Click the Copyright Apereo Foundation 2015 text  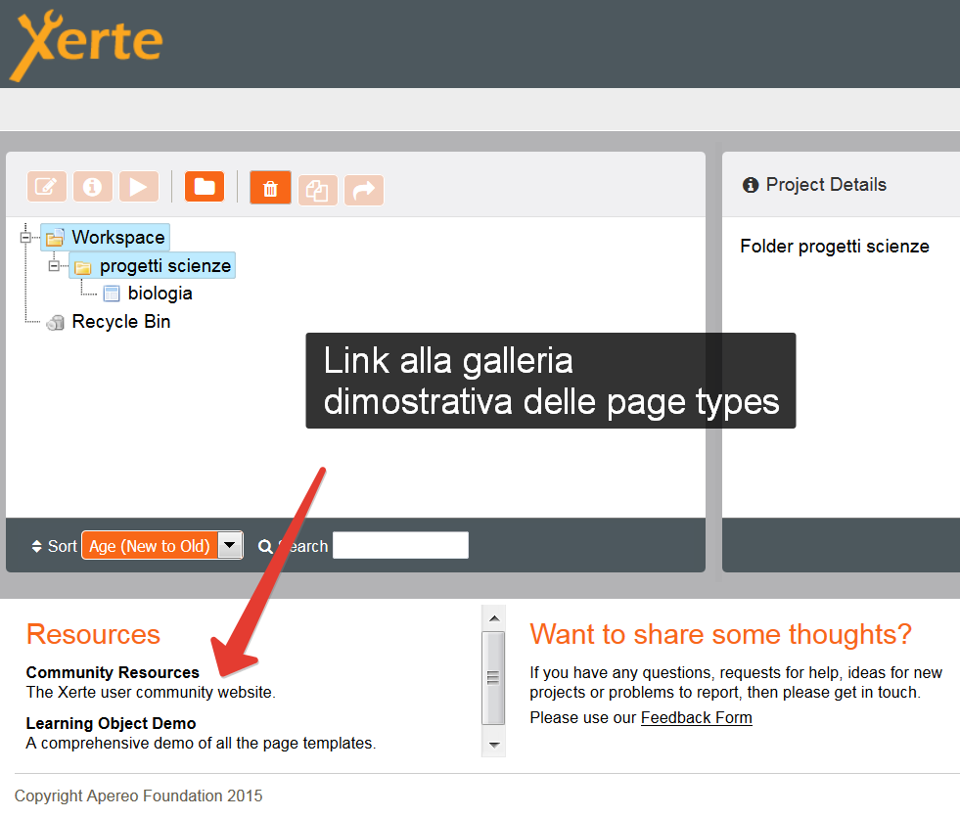(x=138, y=795)
